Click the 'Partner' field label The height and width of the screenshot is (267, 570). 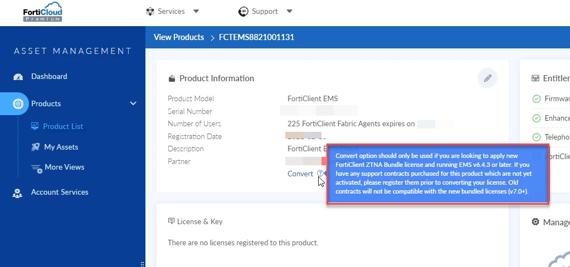click(x=179, y=161)
